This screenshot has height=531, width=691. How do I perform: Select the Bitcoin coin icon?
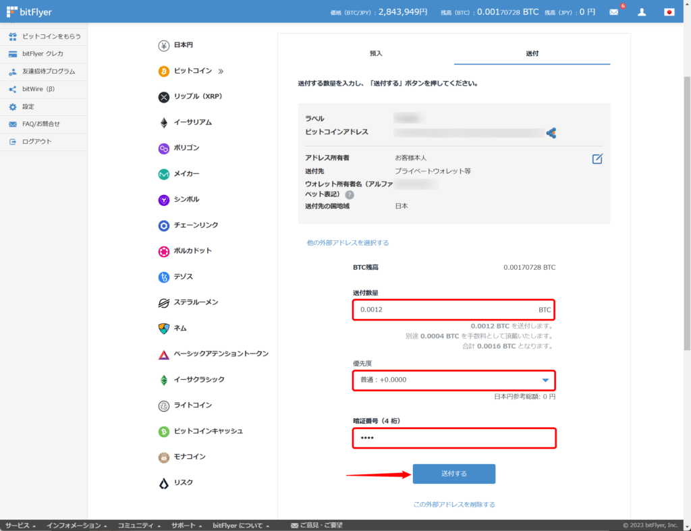pyautogui.click(x=163, y=71)
